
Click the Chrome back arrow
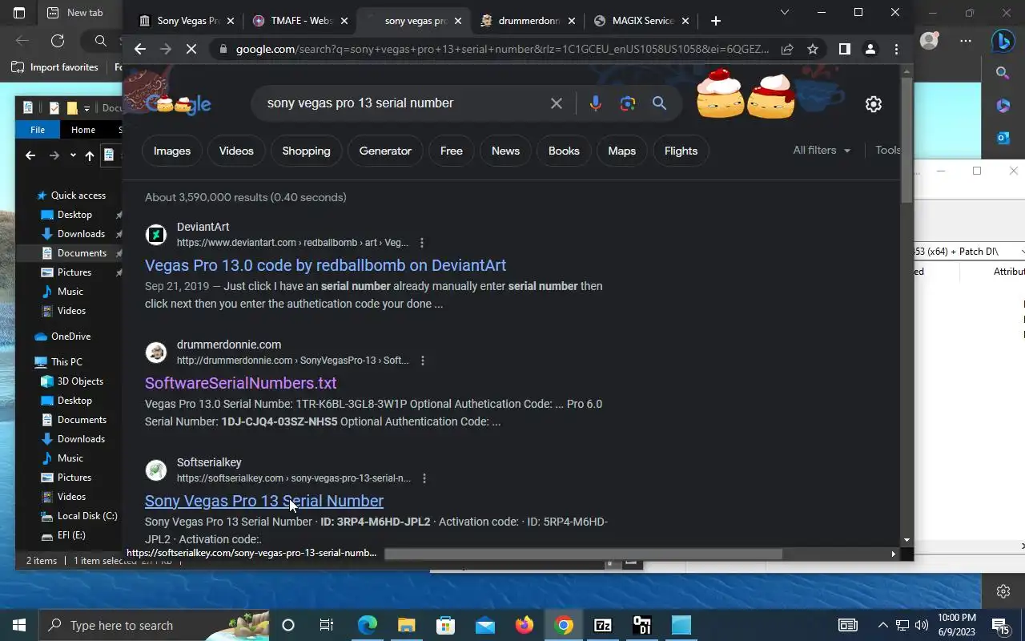[140, 49]
